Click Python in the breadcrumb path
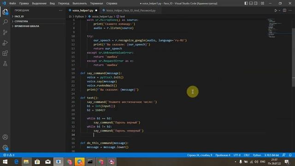The image size is (295, 166). click(x=79, y=17)
